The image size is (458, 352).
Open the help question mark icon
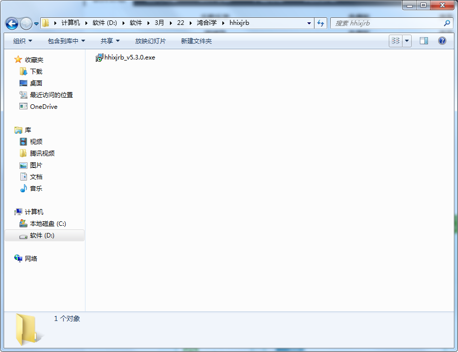pyautogui.click(x=442, y=41)
